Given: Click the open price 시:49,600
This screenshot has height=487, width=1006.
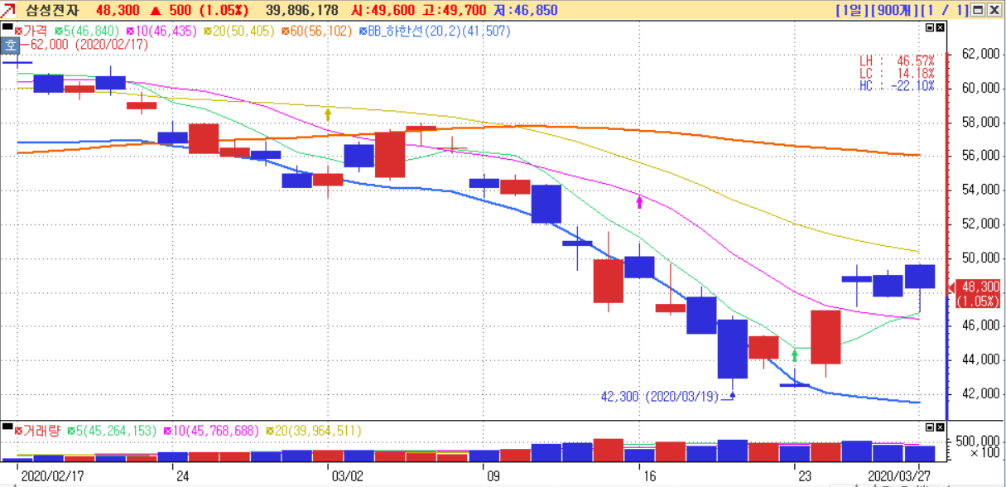Looking at the screenshot, I should (x=383, y=11).
